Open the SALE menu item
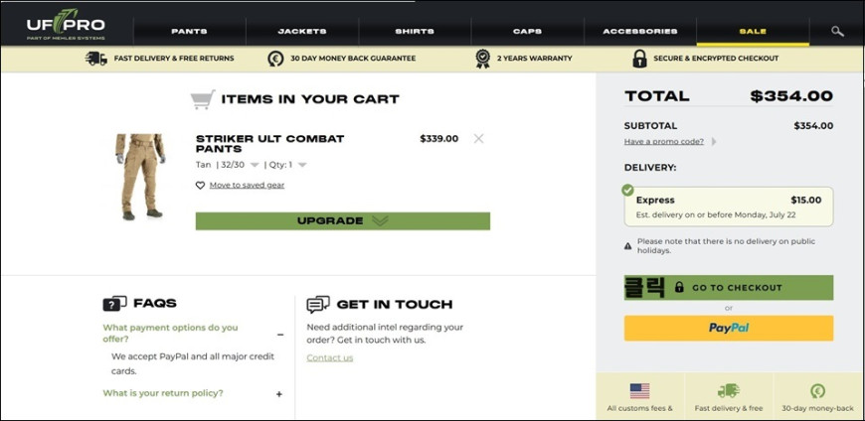The image size is (865, 421). point(753,32)
